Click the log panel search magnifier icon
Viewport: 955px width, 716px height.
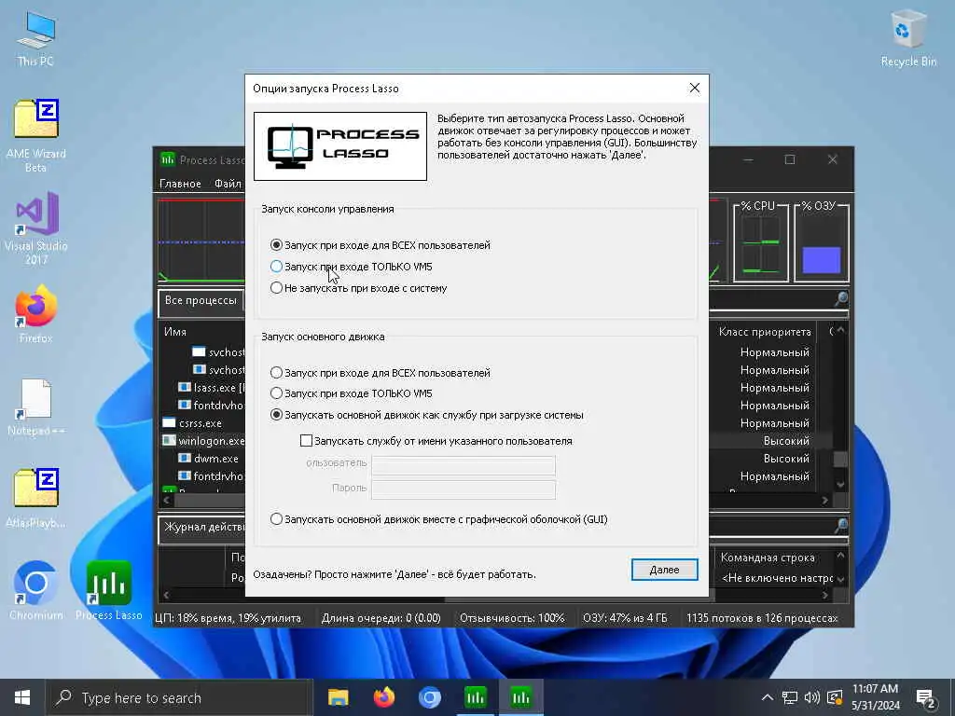(x=841, y=526)
